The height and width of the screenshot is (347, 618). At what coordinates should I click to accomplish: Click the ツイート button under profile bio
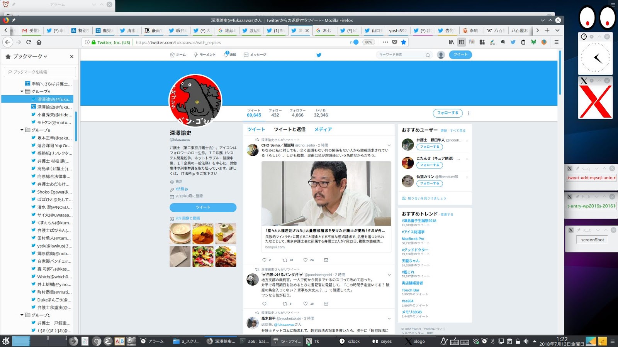203,207
